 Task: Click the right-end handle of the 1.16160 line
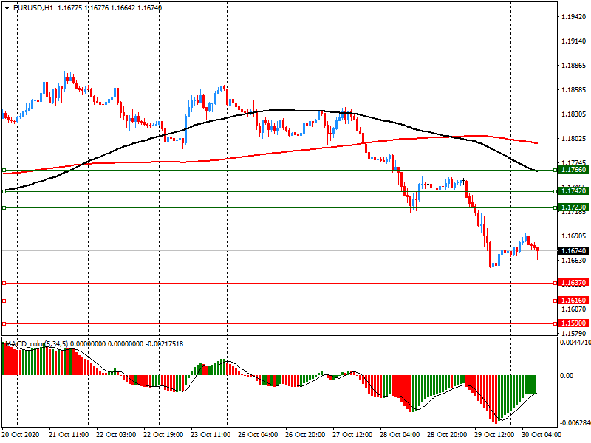556,301
